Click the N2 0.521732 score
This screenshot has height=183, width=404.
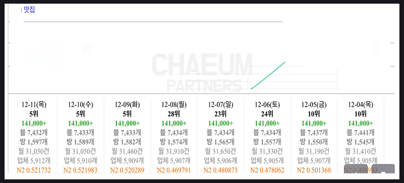(x=34, y=170)
